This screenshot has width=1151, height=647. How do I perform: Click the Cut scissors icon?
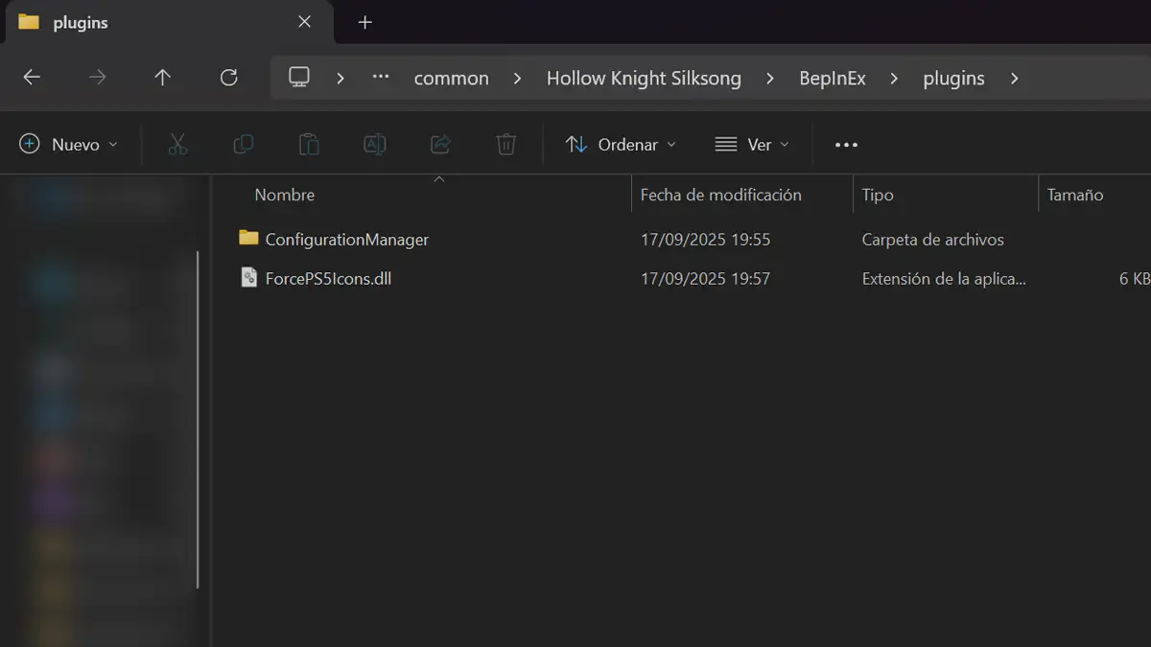point(177,145)
